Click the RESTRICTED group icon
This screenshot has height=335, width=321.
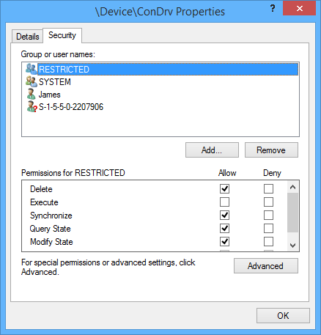coord(32,69)
